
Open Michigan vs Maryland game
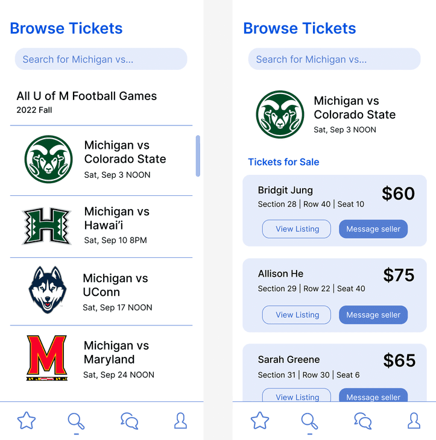(x=101, y=359)
